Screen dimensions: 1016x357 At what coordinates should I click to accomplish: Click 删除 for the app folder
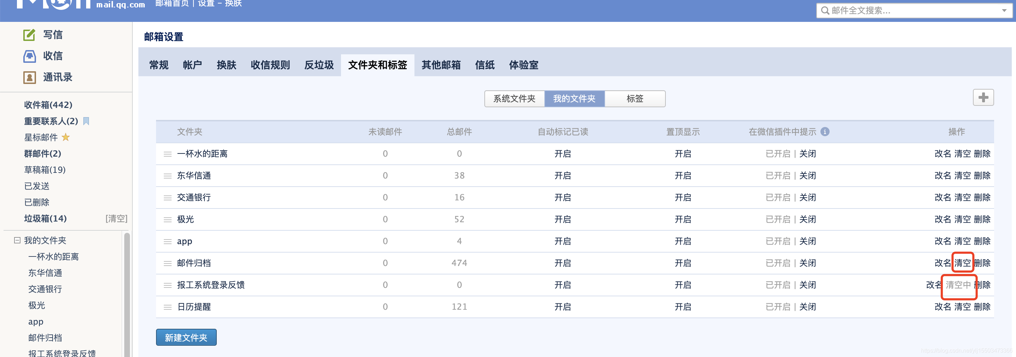click(982, 241)
